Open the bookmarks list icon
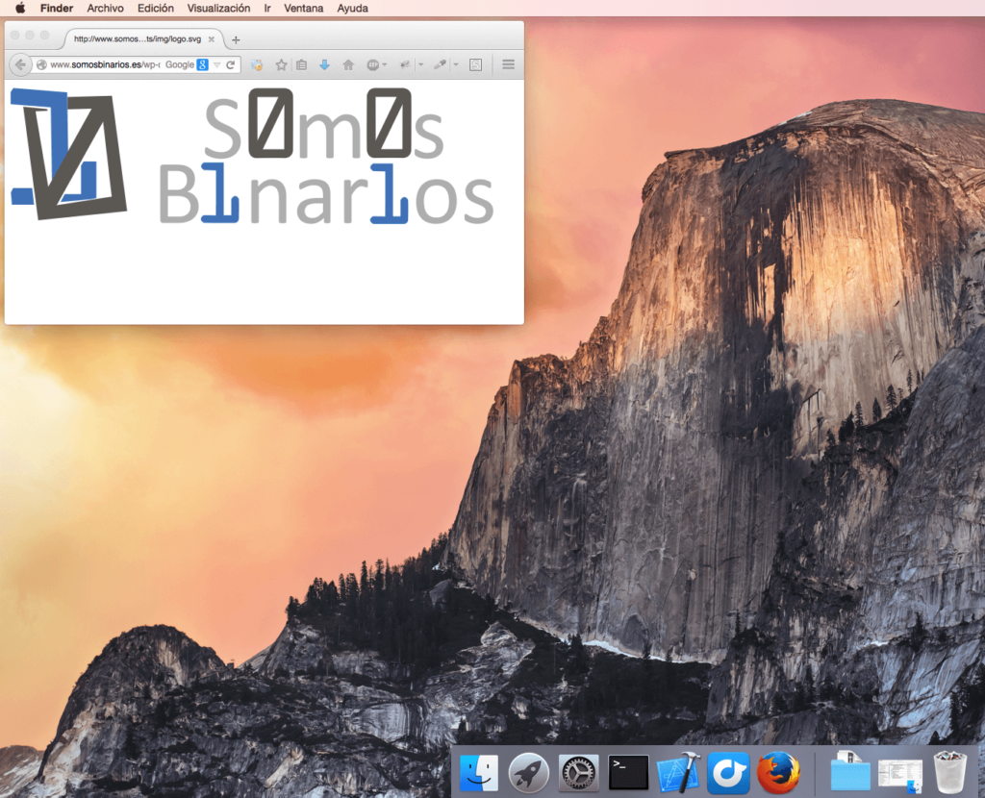Image resolution: width=985 pixels, height=798 pixels. pos(302,64)
